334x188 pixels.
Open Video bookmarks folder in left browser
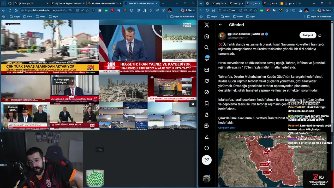click(x=41, y=16)
